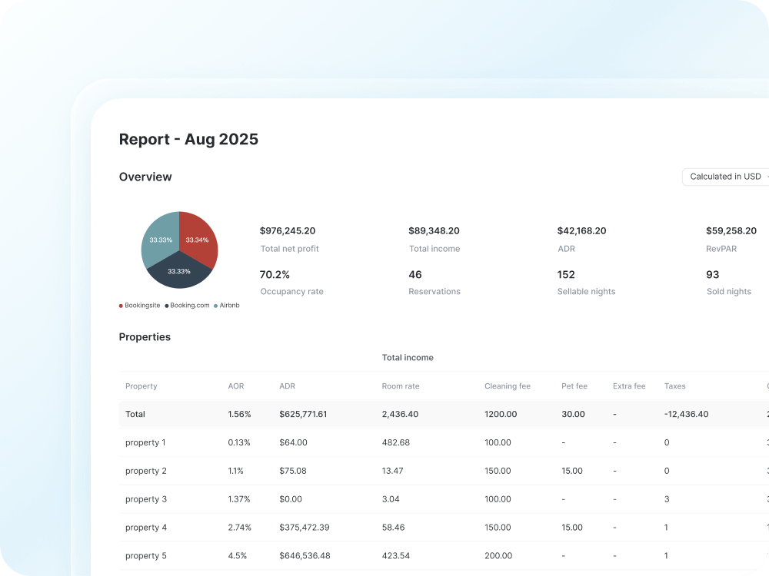769x576 pixels.
Task: Select the red 33.34% pie slice
Action: coord(196,238)
